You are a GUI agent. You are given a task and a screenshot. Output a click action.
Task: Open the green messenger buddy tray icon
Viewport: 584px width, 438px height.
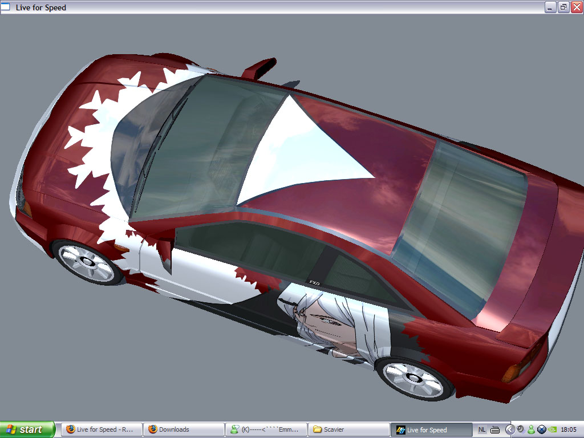(531, 430)
